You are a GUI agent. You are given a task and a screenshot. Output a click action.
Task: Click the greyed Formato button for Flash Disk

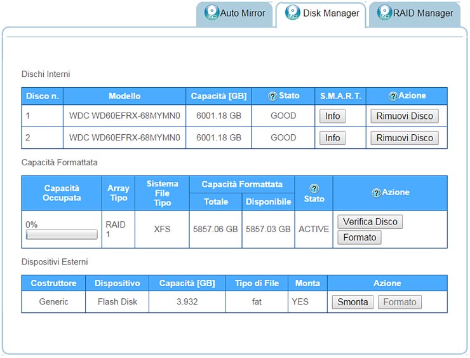(x=399, y=302)
